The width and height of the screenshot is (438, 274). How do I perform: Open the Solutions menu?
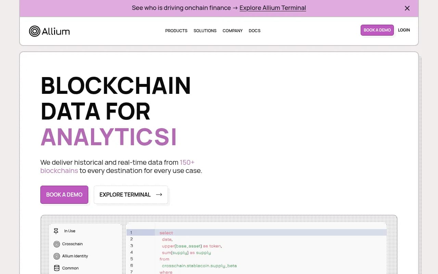click(x=205, y=31)
